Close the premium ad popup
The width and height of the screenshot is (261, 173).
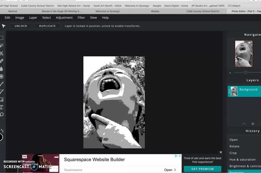pyautogui.click(x=221, y=152)
